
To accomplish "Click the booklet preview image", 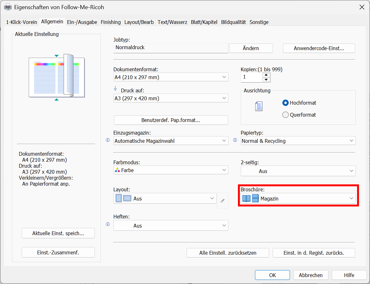I will [x=56, y=77].
